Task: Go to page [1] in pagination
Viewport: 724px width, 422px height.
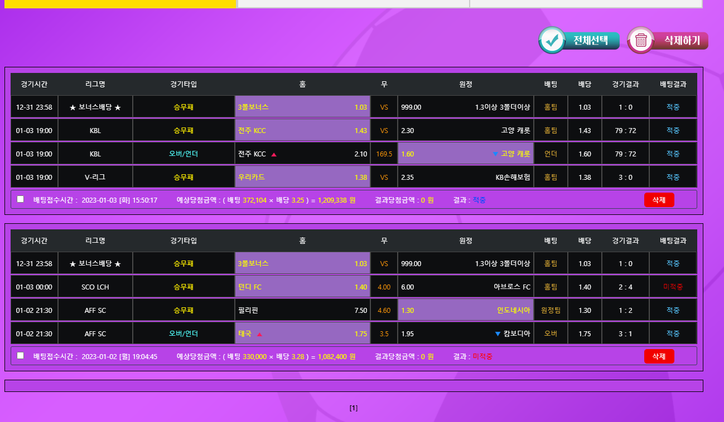Action: click(354, 408)
